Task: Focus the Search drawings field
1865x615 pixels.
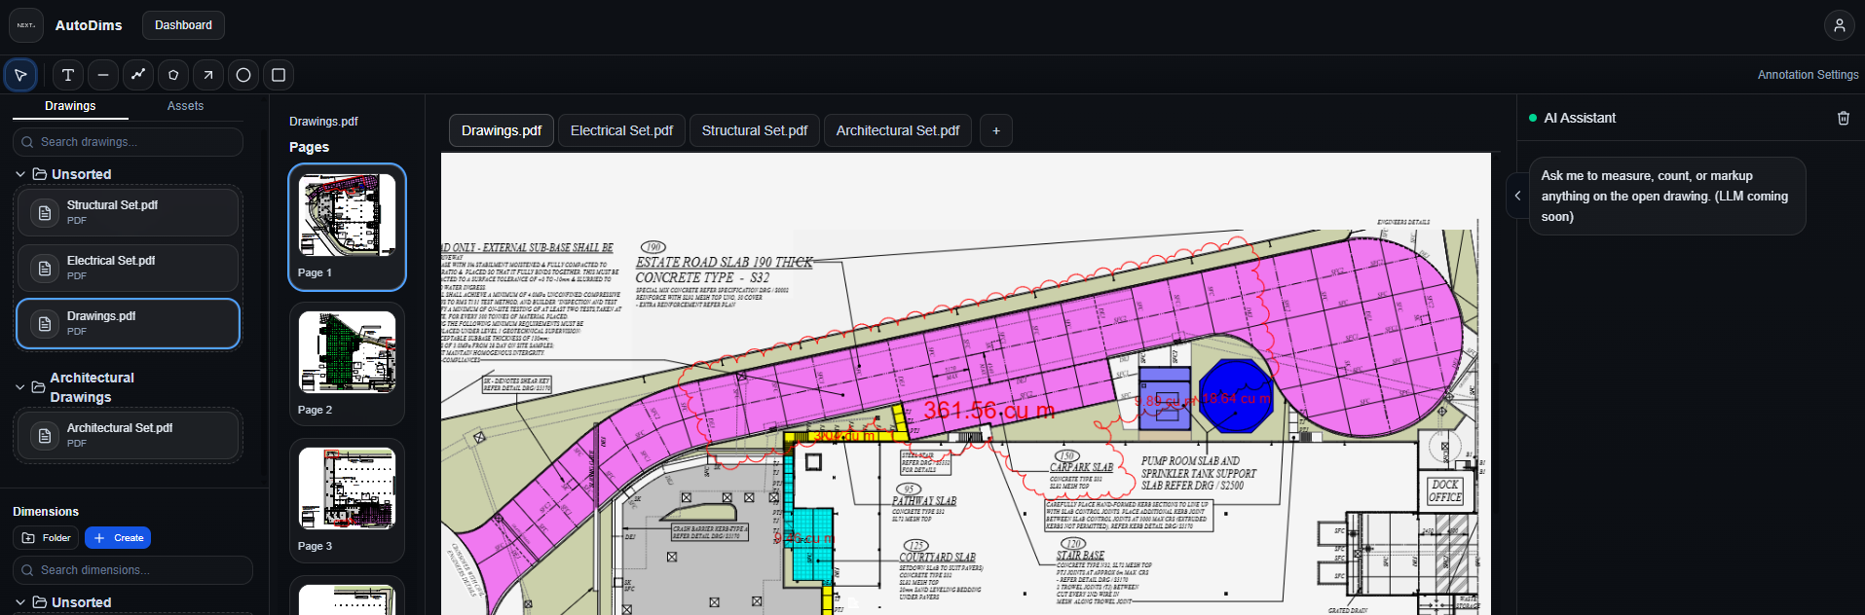Action: click(136, 142)
